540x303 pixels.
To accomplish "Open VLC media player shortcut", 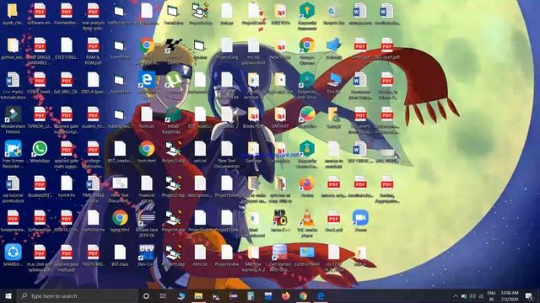I will [307, 223].
